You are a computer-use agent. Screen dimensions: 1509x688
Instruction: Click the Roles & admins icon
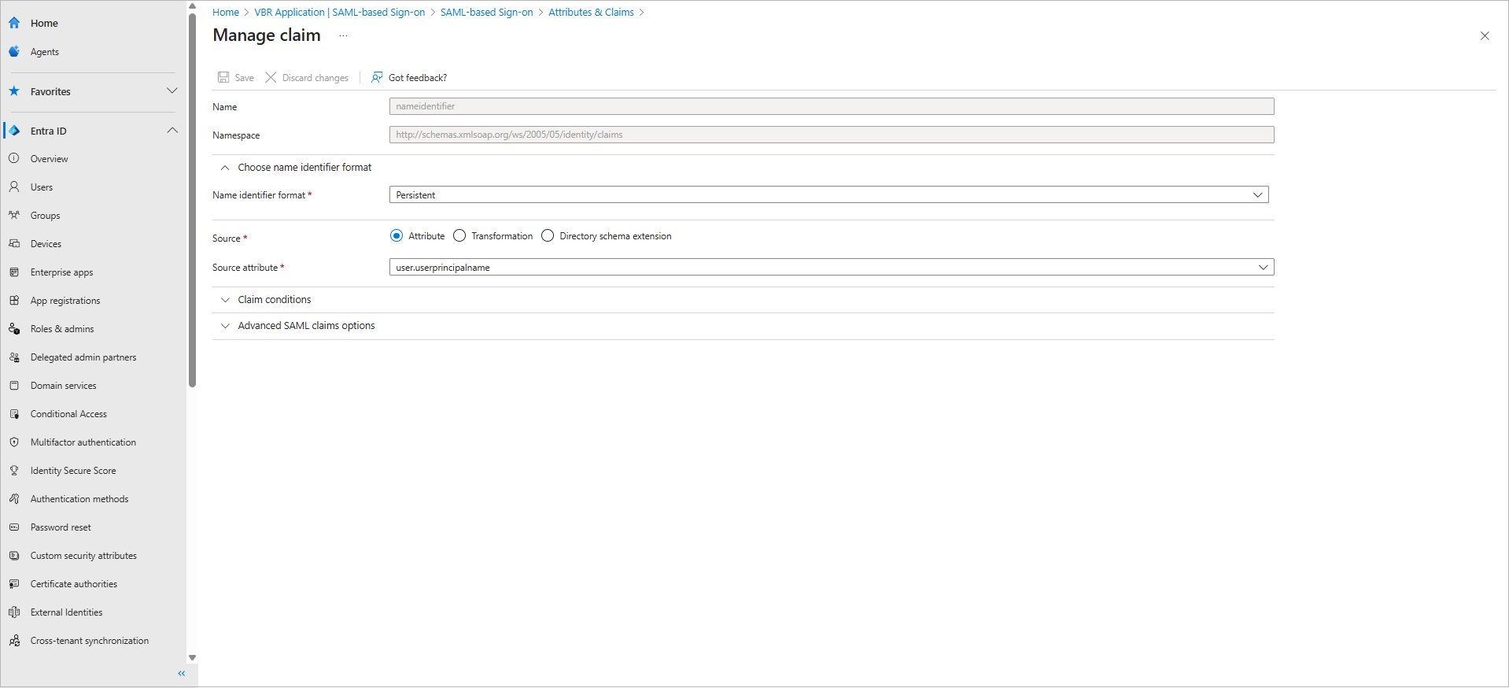click(14, 328)
